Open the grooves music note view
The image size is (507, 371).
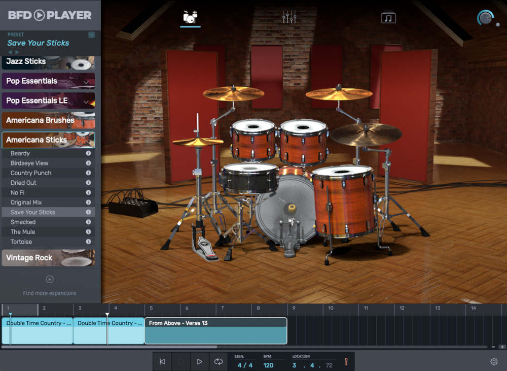388,17
